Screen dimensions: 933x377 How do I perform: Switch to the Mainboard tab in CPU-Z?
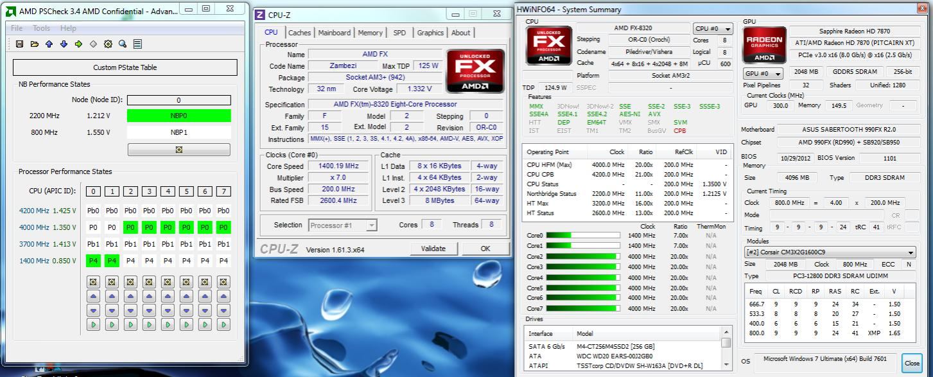click(335, 33)
